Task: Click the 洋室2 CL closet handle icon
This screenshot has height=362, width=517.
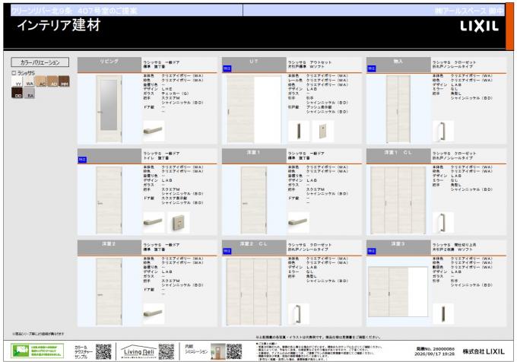Action: [298, 313]
